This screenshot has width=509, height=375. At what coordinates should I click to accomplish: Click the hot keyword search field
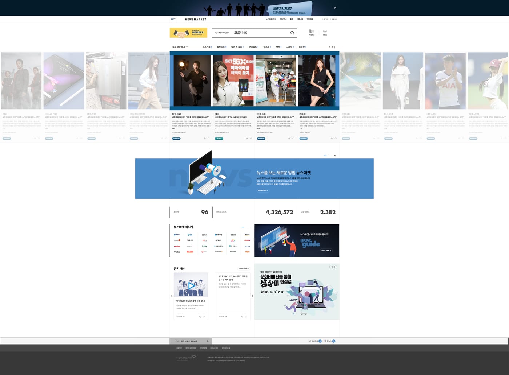click(x=254, y=33)
